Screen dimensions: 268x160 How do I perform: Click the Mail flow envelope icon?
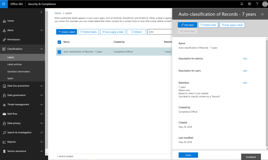click(x=4, y=114)
